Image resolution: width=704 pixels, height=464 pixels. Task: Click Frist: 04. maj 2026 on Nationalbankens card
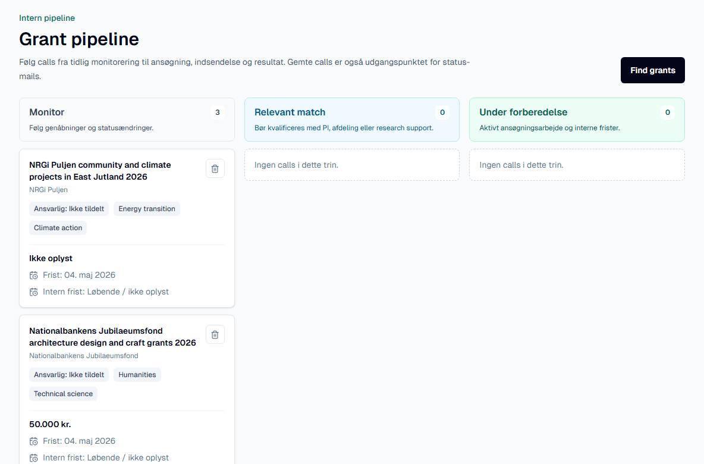[79, 441]
